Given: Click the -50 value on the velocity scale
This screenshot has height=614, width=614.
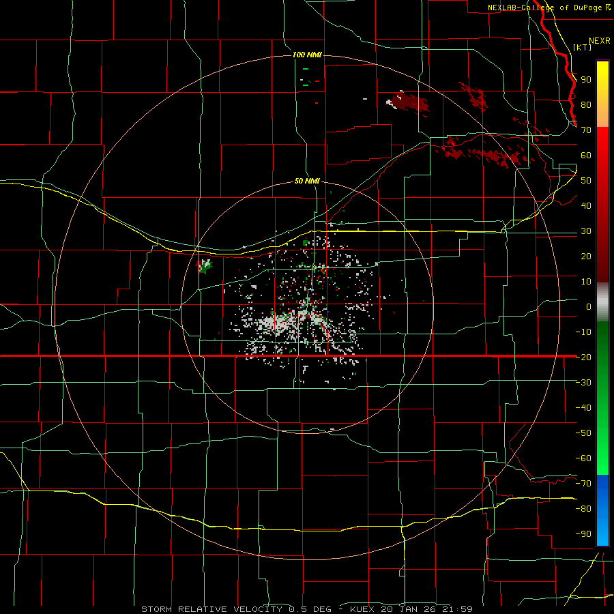Looking at the screenshot, I should 583,433.
